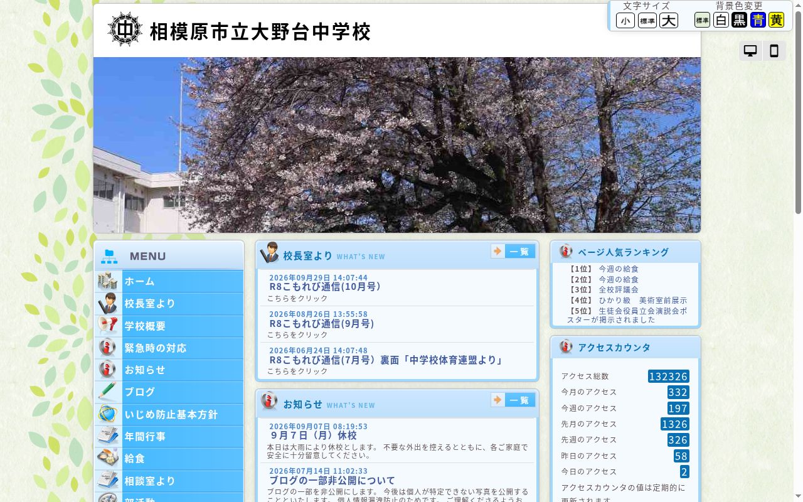Click the notebook icon beside menu item 相談室より
Image resolution: width=803 pixels, height=502 pixels.
tap(108, 481)
